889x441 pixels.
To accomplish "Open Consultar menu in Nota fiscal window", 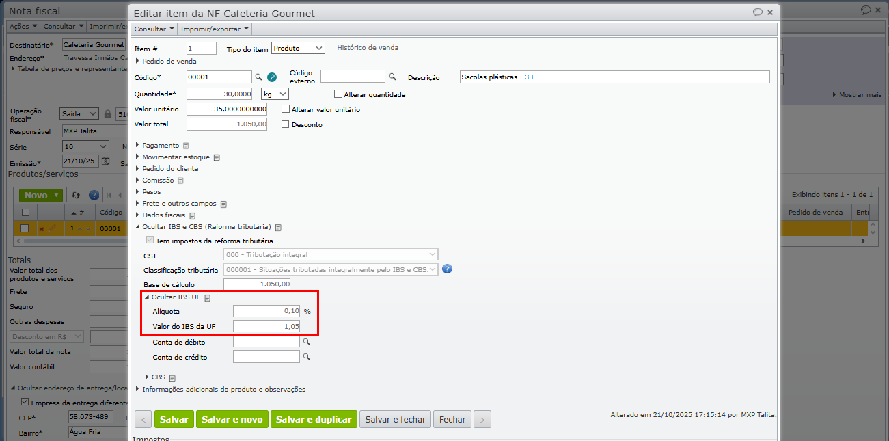I will point(64,26).
